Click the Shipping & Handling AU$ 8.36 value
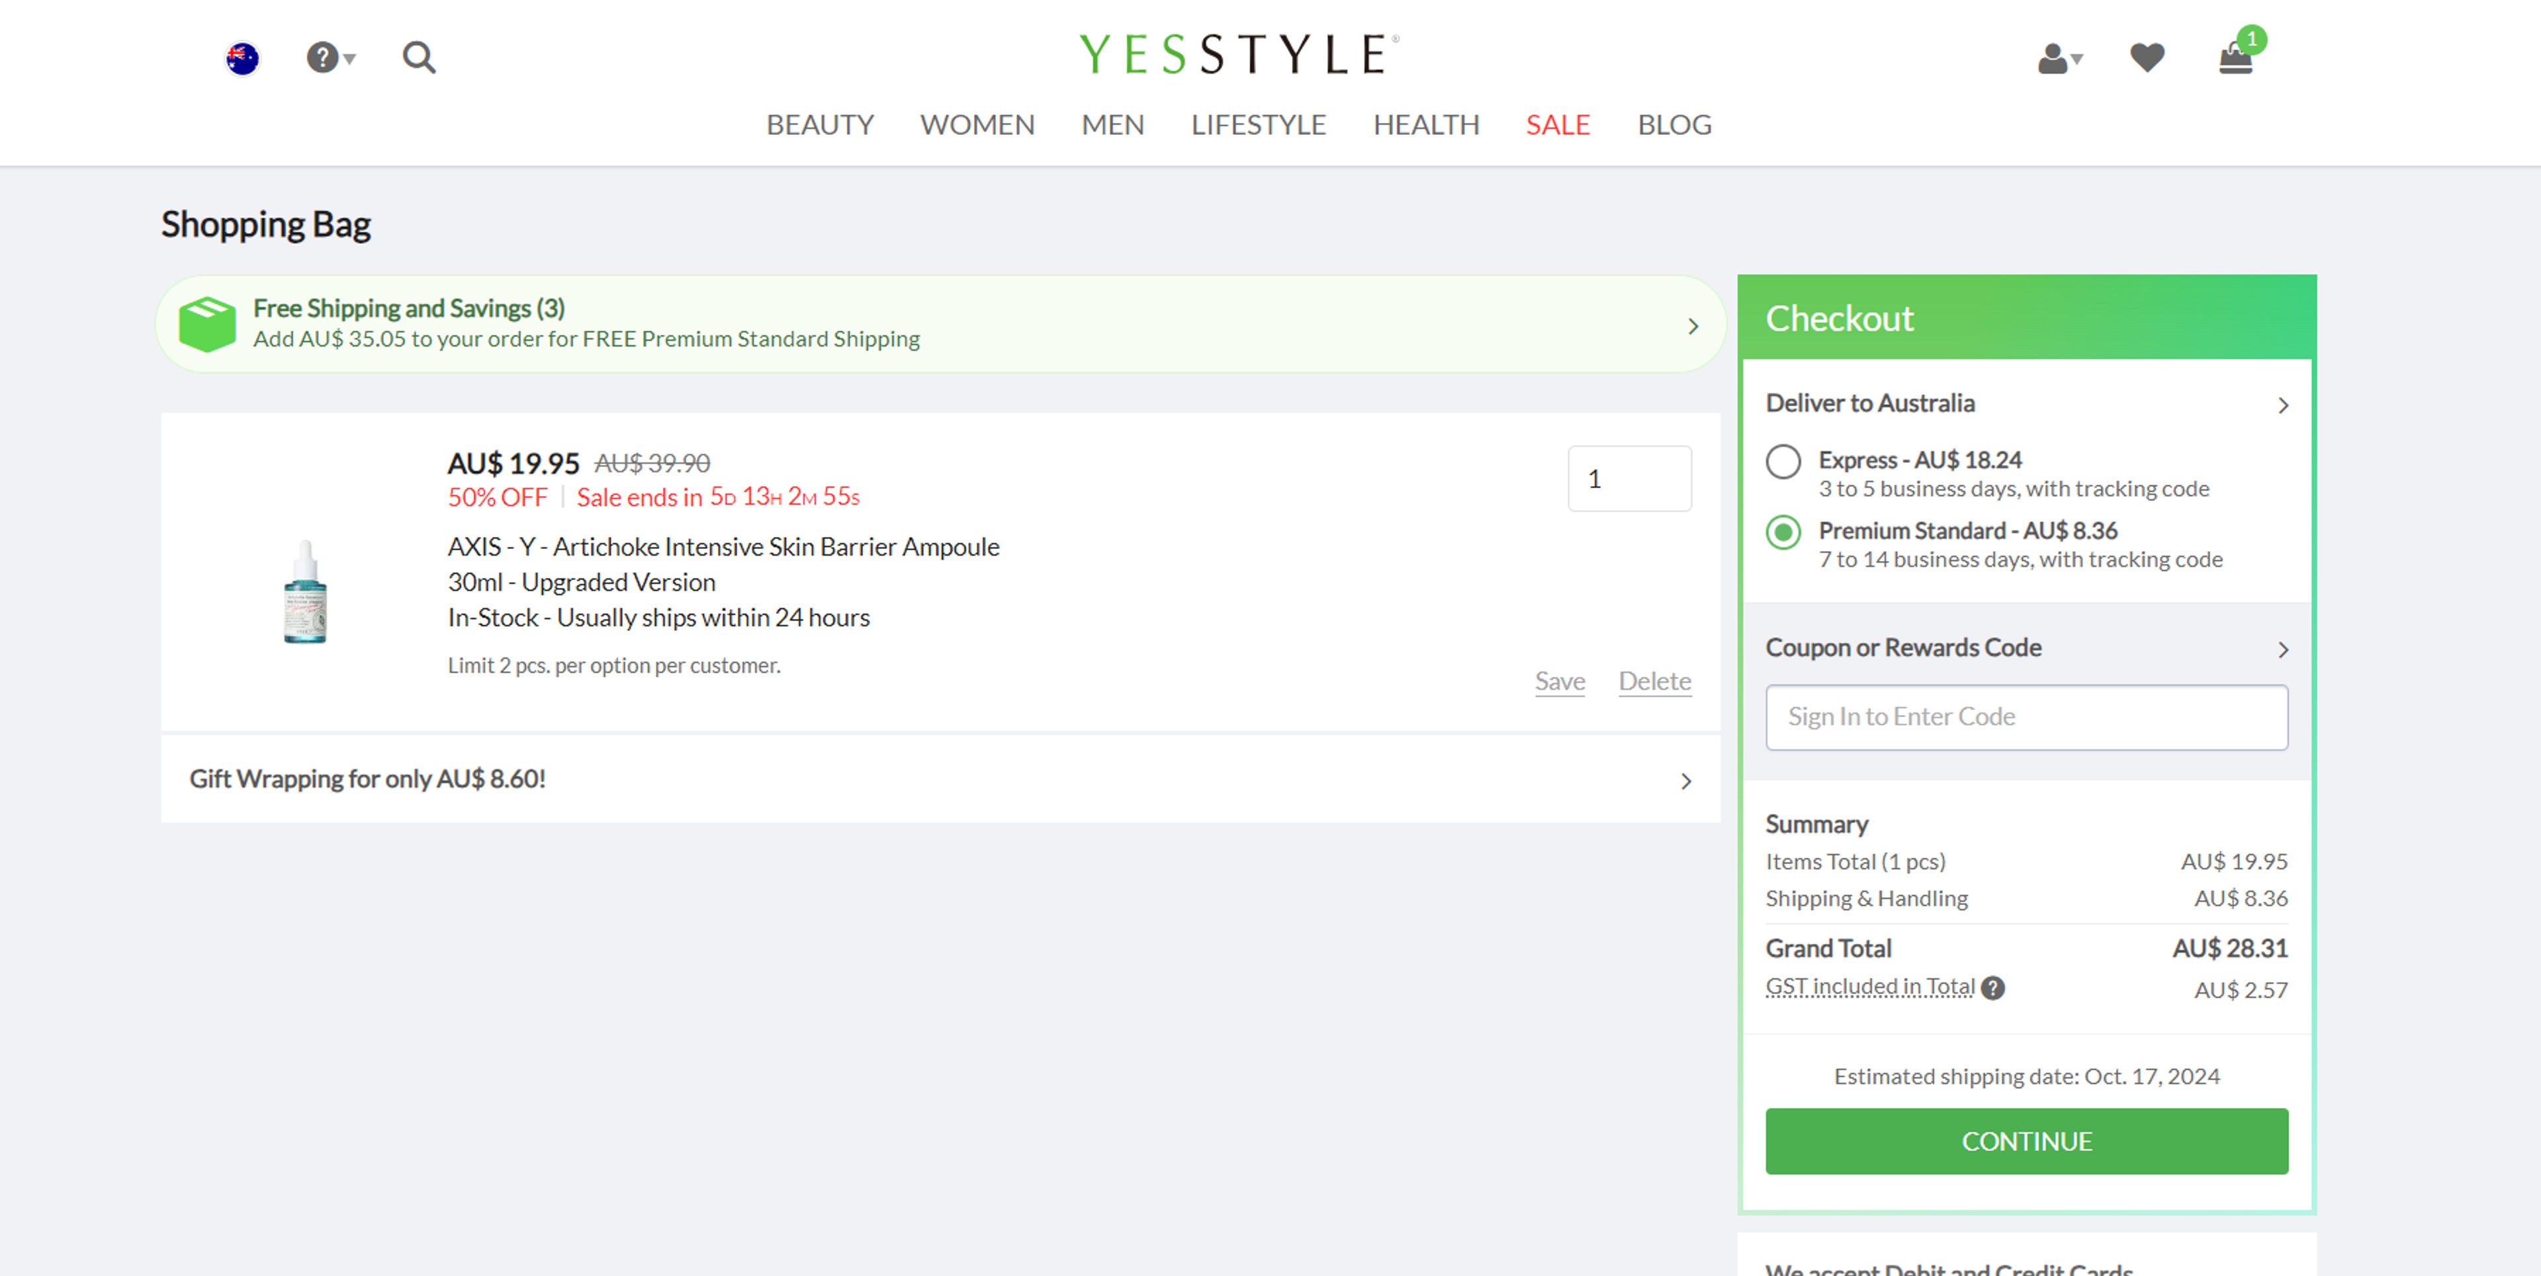Screen dimensions: 2541x1276 2240,898
